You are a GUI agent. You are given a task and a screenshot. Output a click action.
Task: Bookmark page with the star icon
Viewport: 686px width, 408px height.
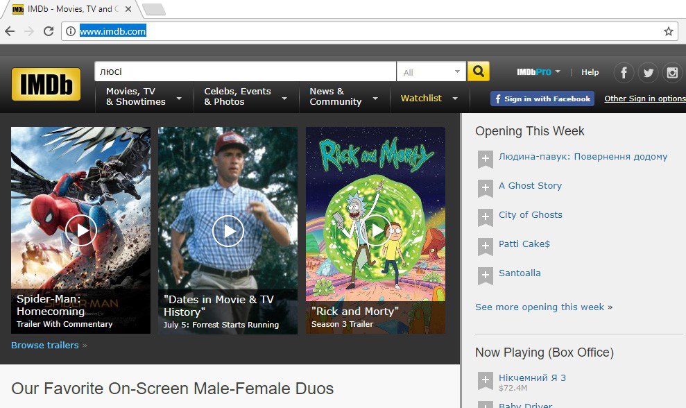pyautogui.click(x=668, y=31)
